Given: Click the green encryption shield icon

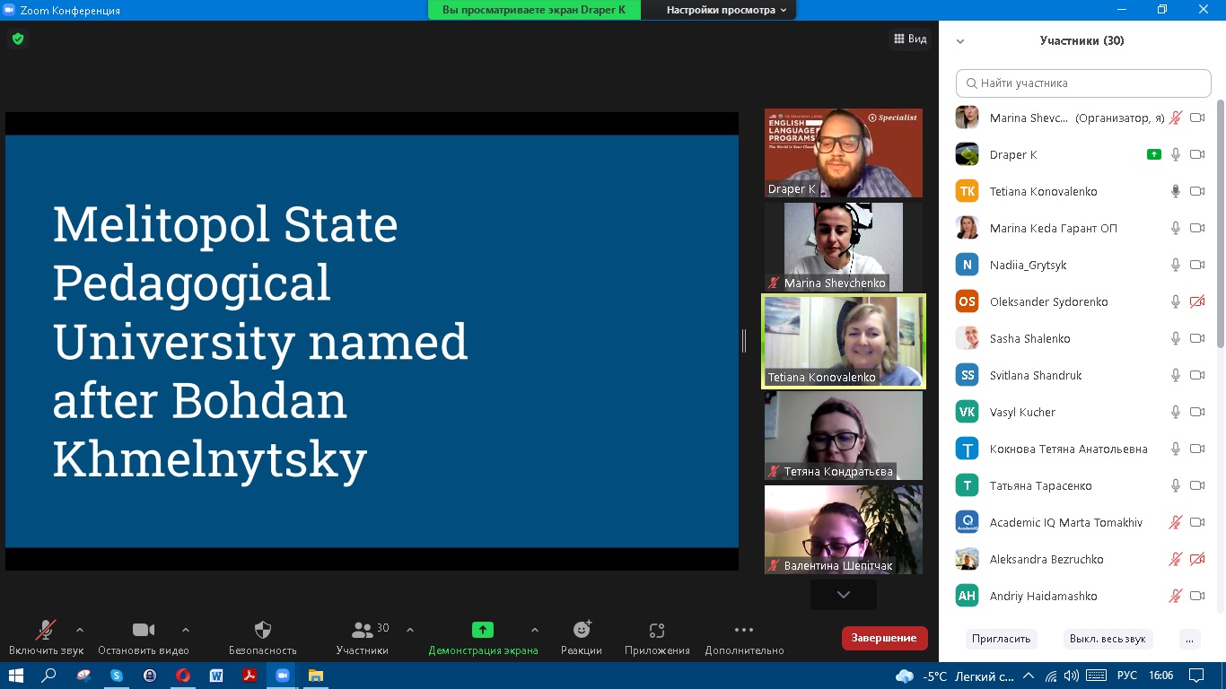Looking at the screenshot, I should point(17,39).
